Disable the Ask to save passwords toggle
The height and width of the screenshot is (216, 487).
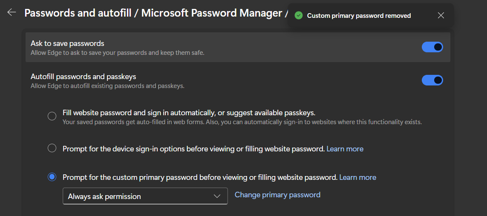(x=432, y=47)
